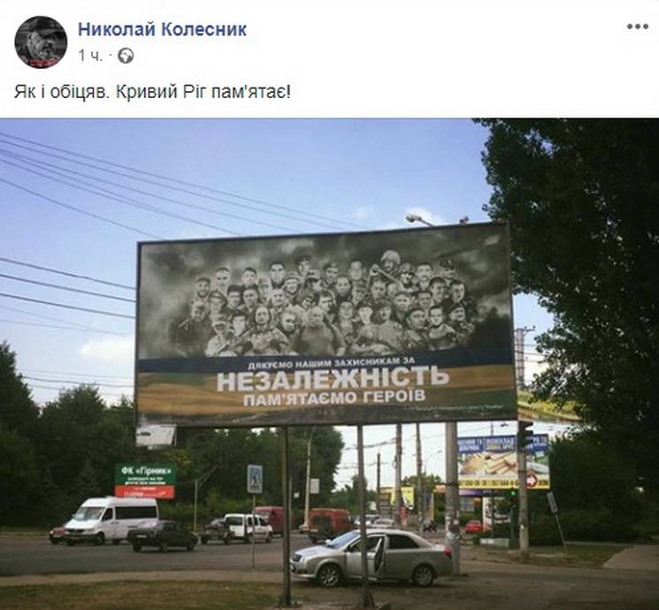Click the traffic light beside the billboard
Viewport: 659px width, 610px height.
click(525, 434)
